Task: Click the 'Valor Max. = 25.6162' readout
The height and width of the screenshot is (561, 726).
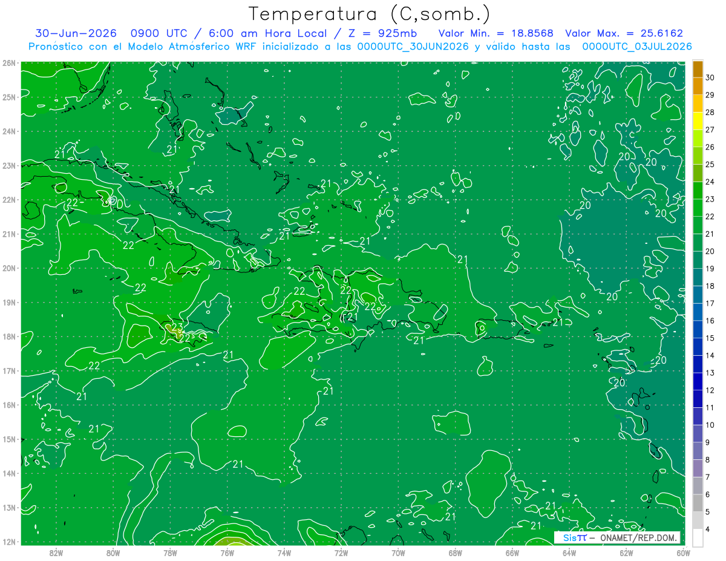Action: 624,33
